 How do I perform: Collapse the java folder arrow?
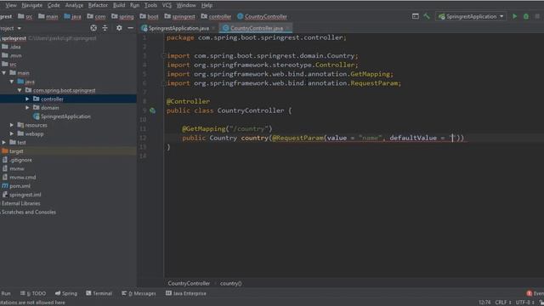pos(12,82)
